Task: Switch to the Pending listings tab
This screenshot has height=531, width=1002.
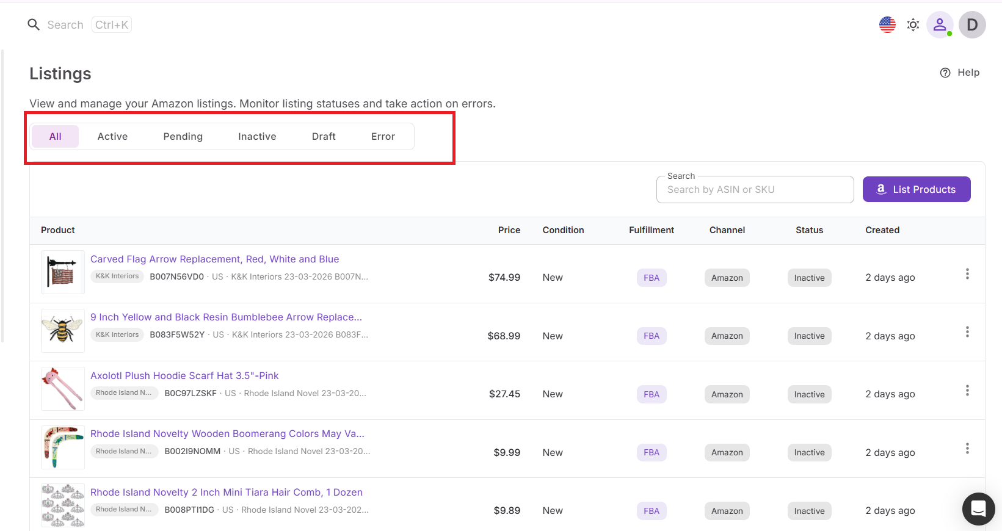Action: tap(183, 137)
